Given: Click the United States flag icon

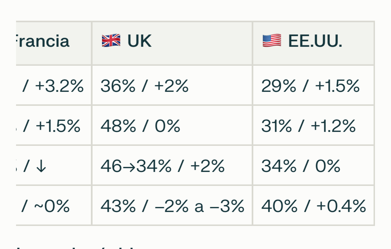Looking at the screenshot, I should (272, 41).
